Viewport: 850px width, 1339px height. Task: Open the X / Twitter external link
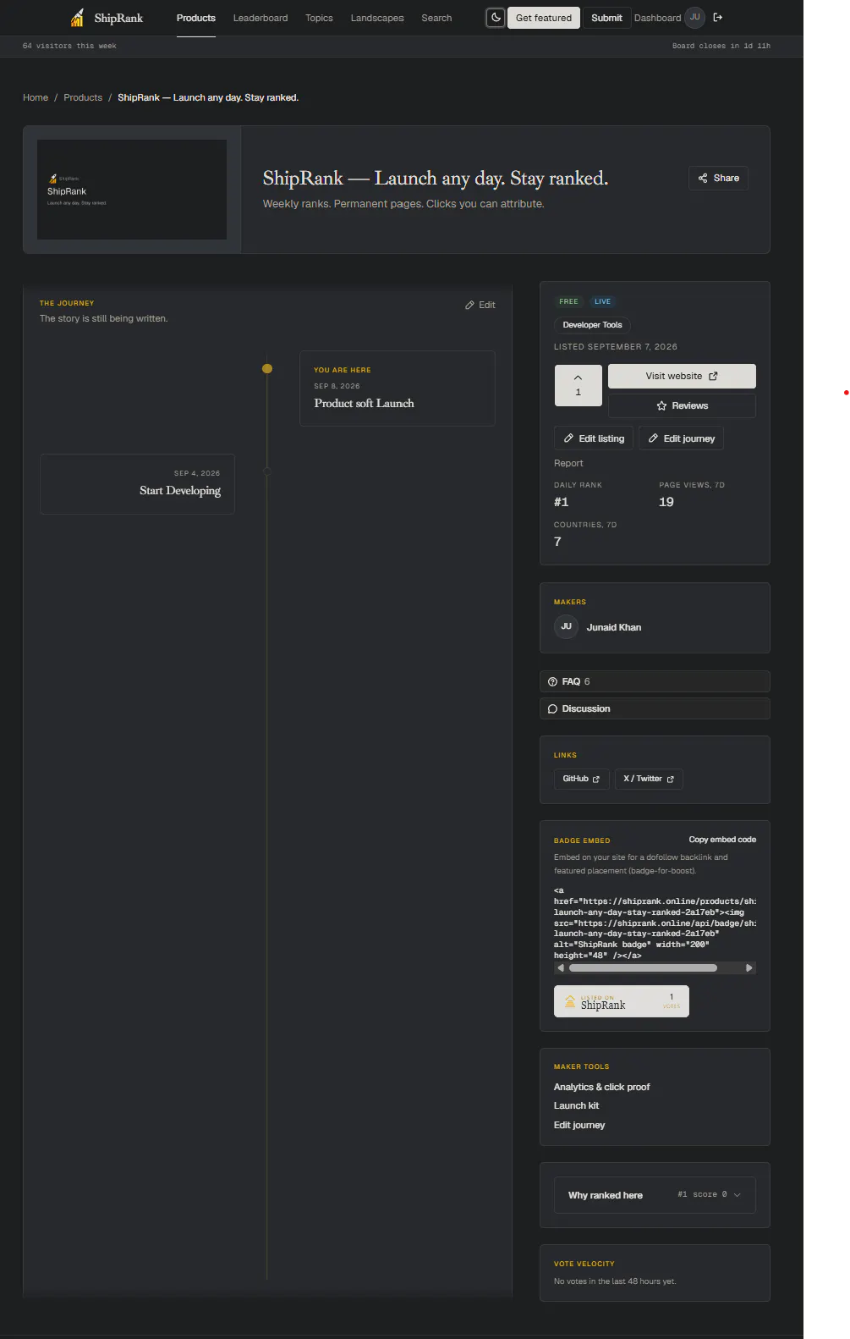click(649, 779)
